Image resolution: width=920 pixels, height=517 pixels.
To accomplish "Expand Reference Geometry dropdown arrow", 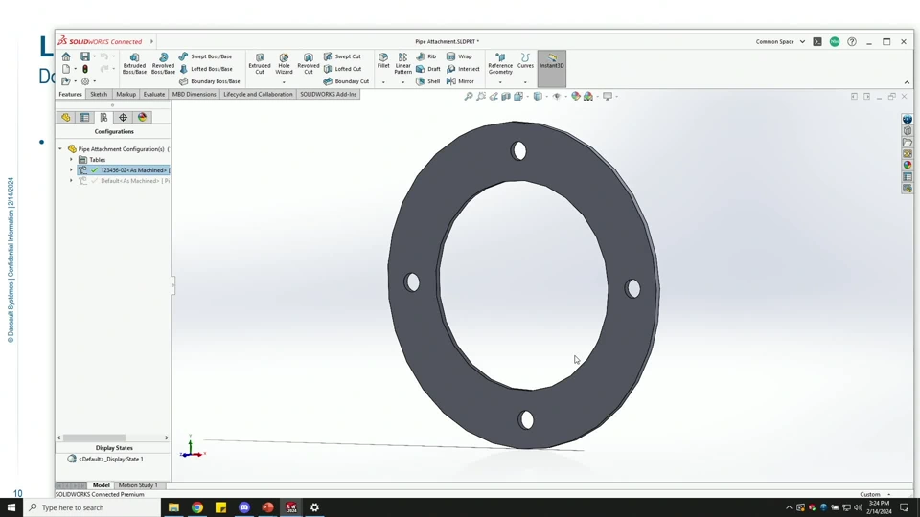I will 500,82.
